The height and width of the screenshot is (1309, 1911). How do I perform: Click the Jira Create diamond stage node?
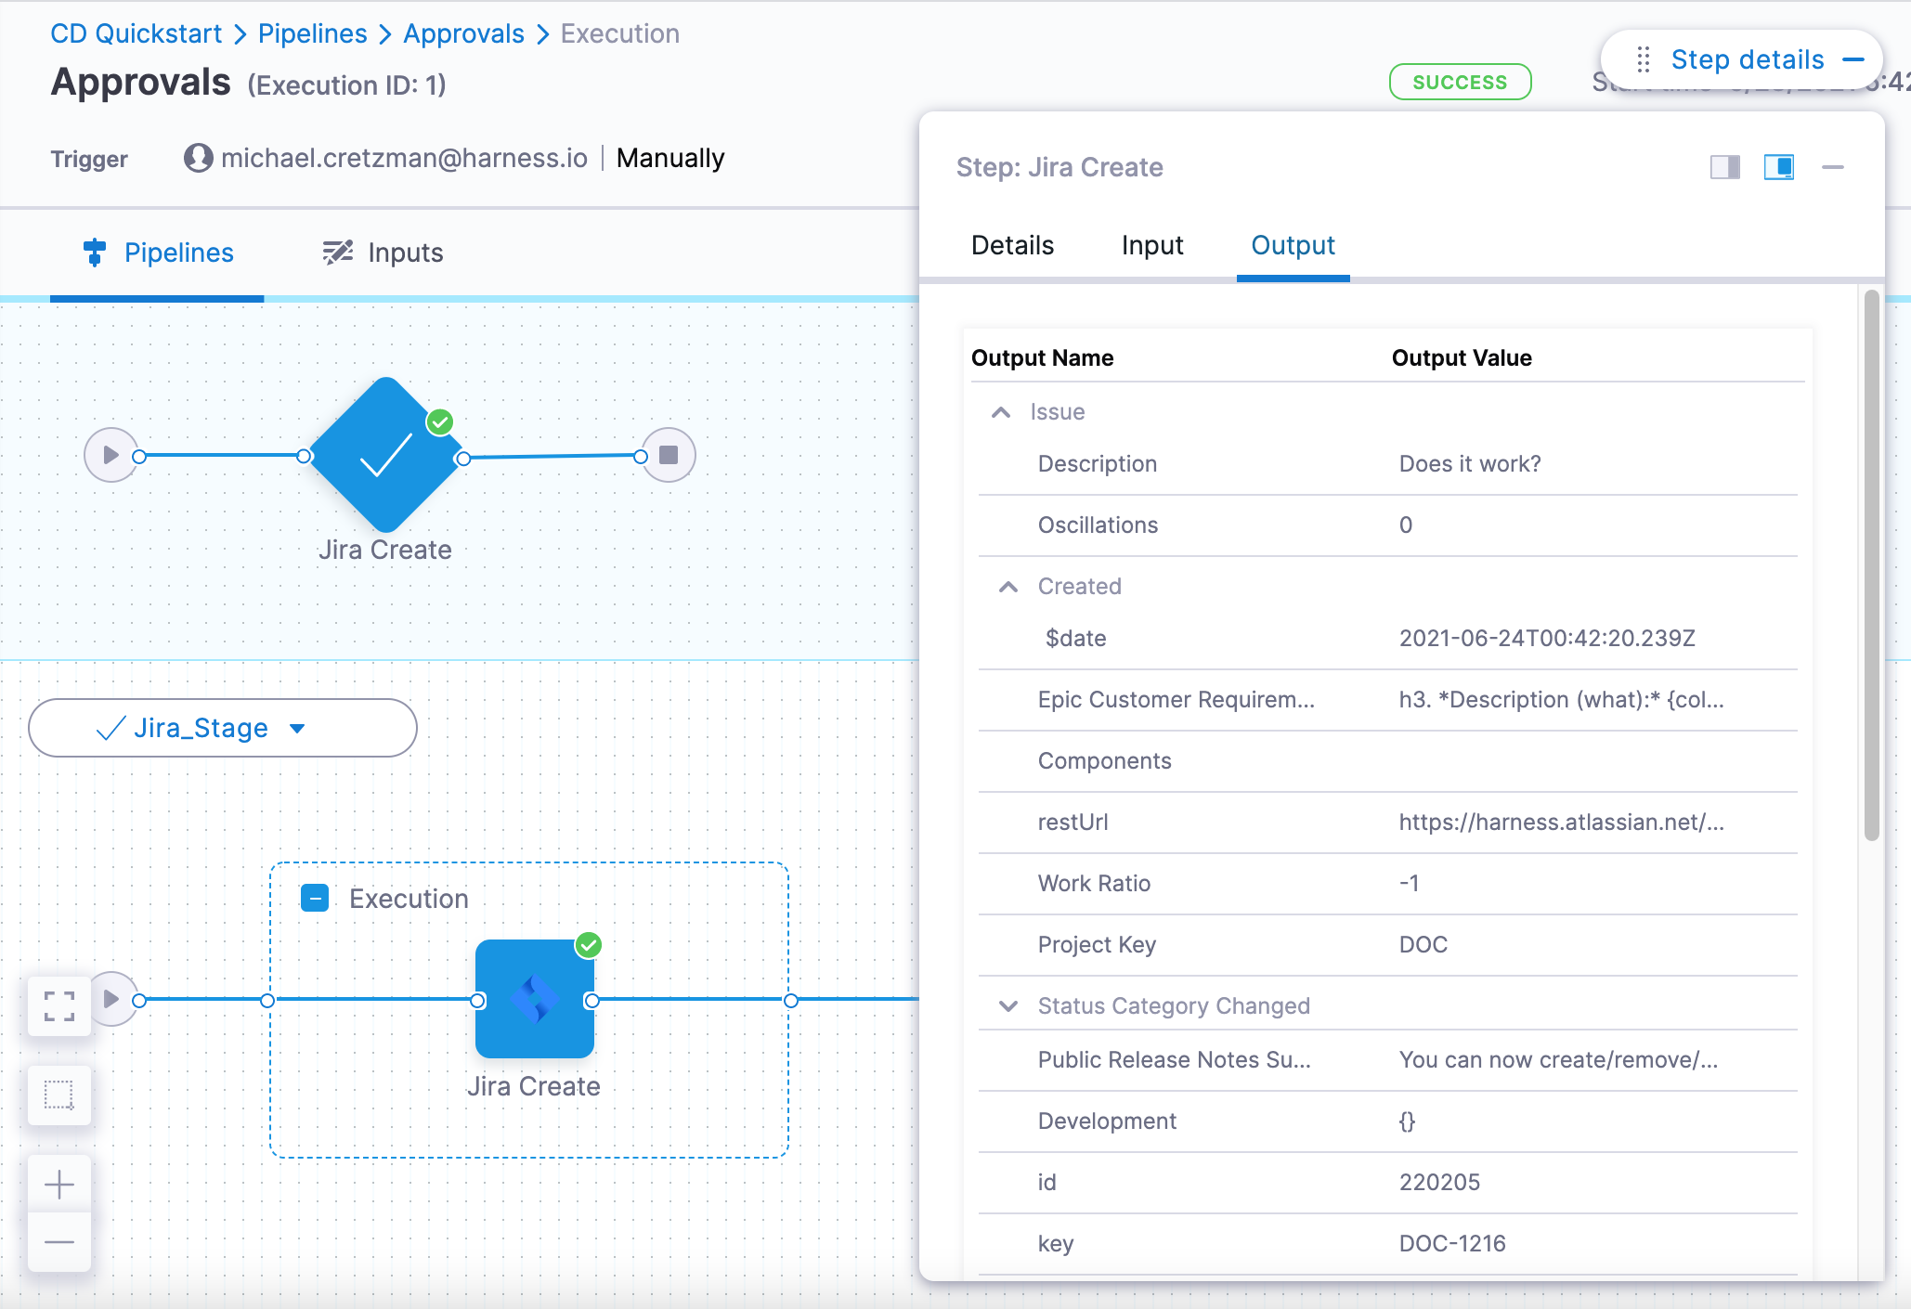[x=385, y=455]
